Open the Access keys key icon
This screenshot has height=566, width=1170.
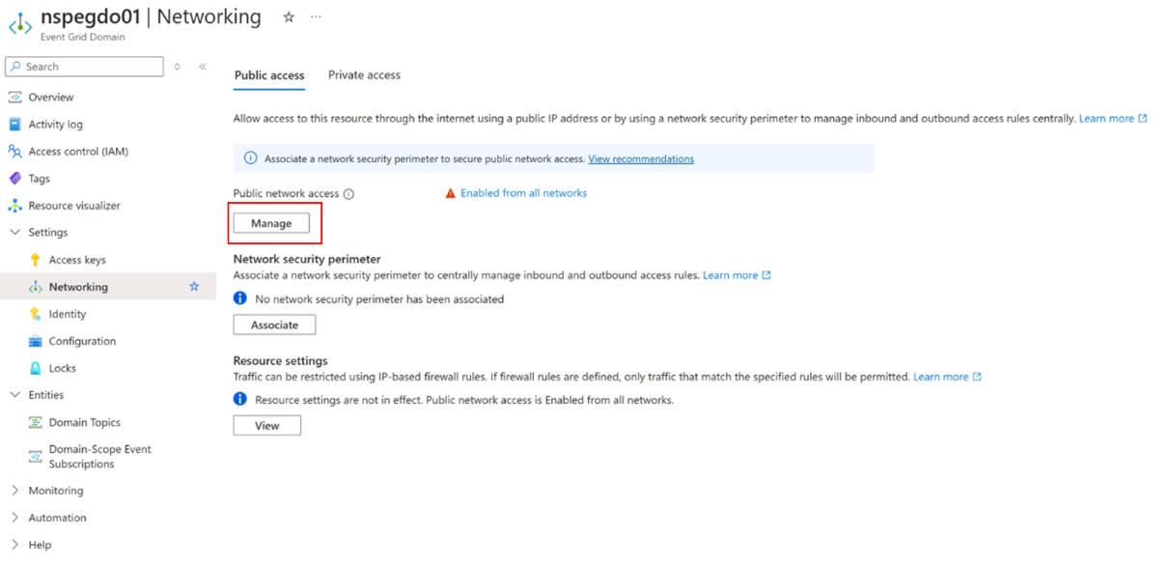(36, 260)
